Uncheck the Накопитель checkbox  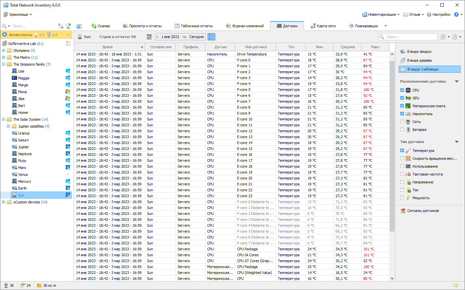point(402,114)
